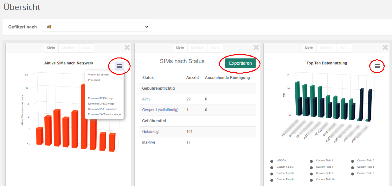392x186 pixels.
Task: Toggle the MSISDN series in the legend
Action: coord(272,161)
